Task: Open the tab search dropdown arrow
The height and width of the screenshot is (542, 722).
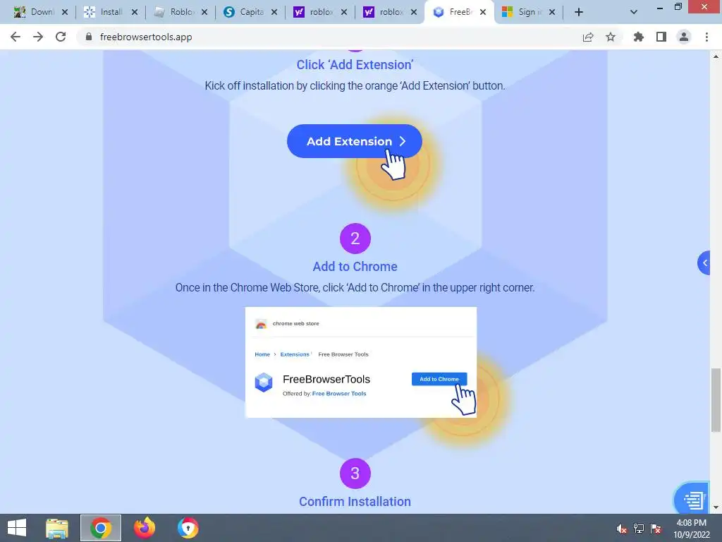Action: click(634, 13)
